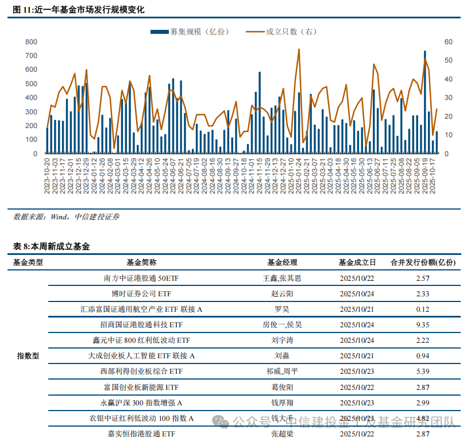This screenshot has height=441, width=471.
Task: Click the data source note 数据来源: Wind，中信建投证券
Action: coord(66,216)
